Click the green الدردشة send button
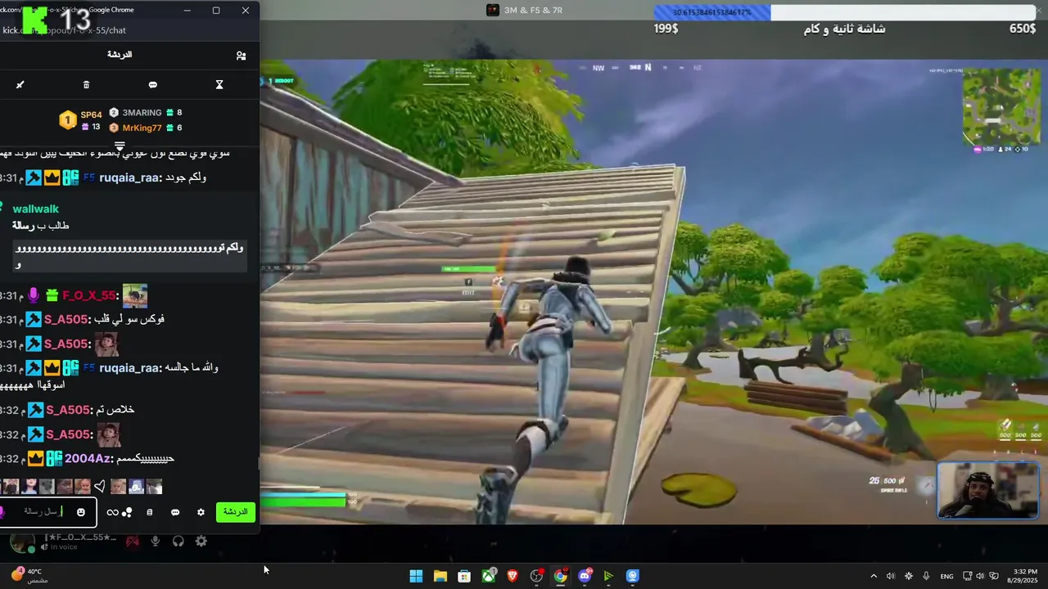 [236, 512]
